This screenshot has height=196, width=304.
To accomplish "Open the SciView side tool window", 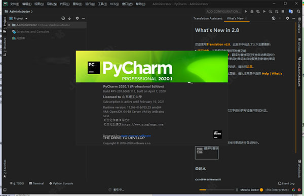I will point(299,45).
